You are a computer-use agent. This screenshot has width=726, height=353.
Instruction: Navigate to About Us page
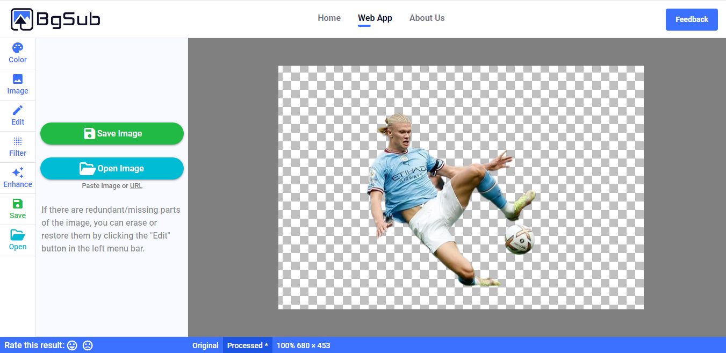pos(427,18)
